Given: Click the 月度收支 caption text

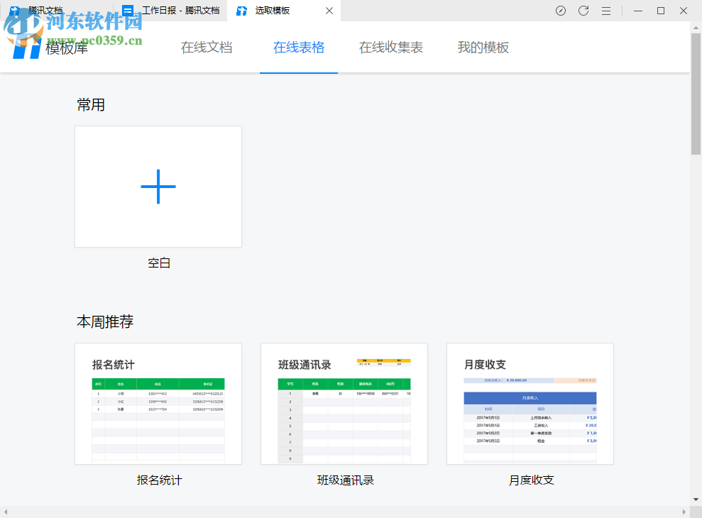Looking at the screenshot, I should click(531, 480).
